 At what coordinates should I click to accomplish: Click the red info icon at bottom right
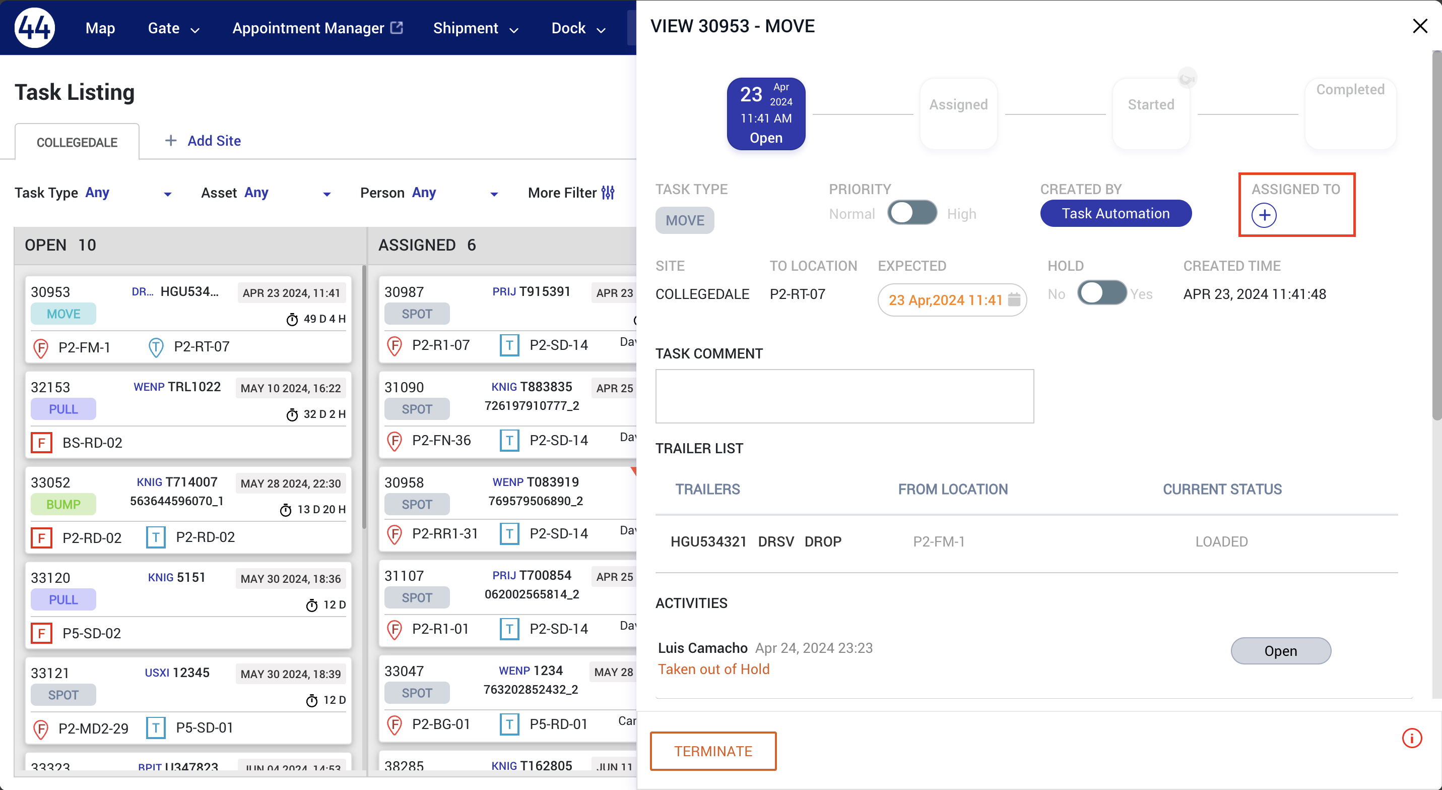pos(1411,738)
